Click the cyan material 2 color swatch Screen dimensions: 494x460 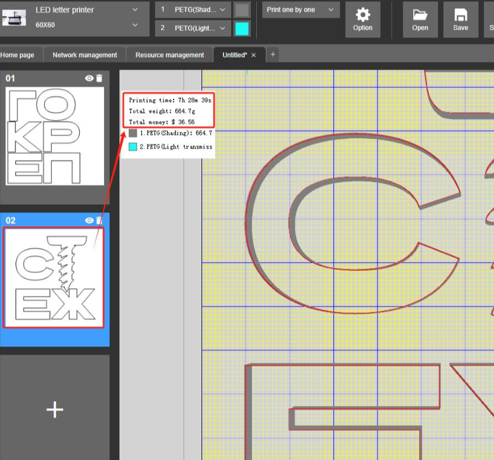point(242,29)
